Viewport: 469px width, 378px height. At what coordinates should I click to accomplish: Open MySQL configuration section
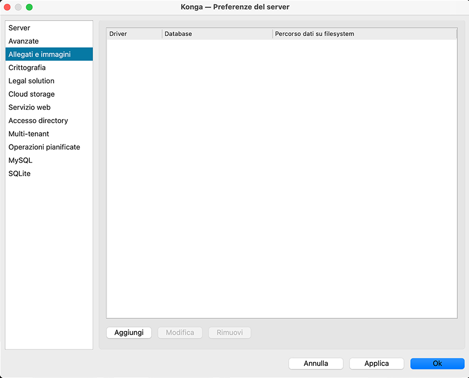tap(20, 161)
